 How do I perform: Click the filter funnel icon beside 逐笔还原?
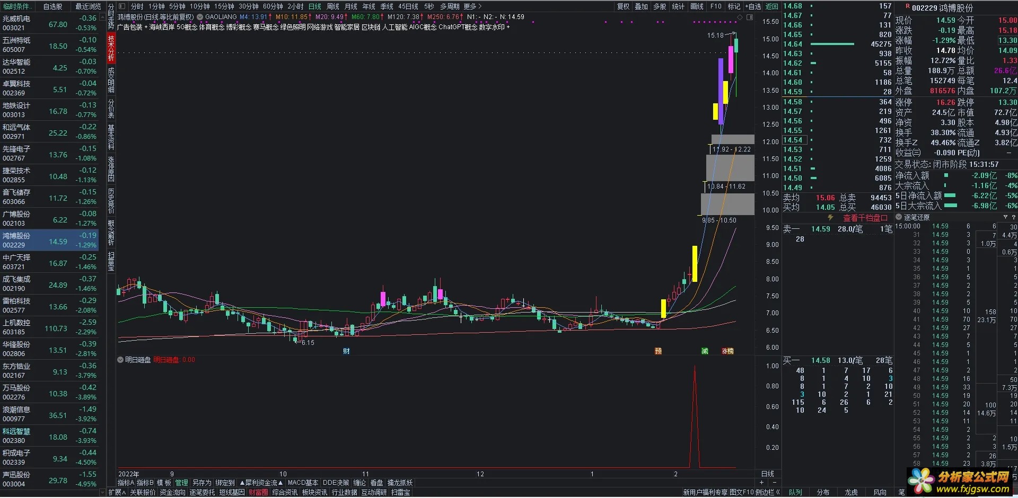tap(1005, 217)
